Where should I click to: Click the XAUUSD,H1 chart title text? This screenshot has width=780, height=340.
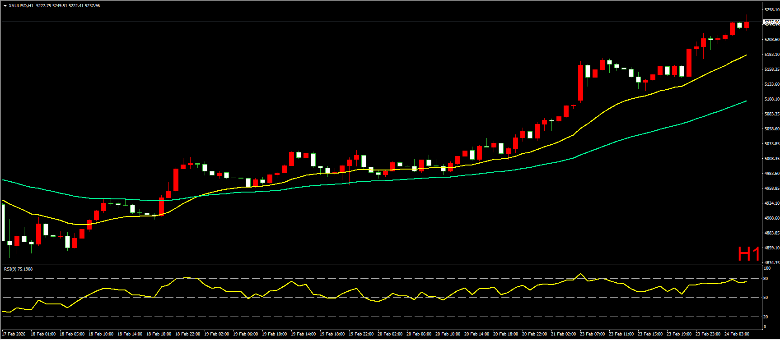[21, 6]
